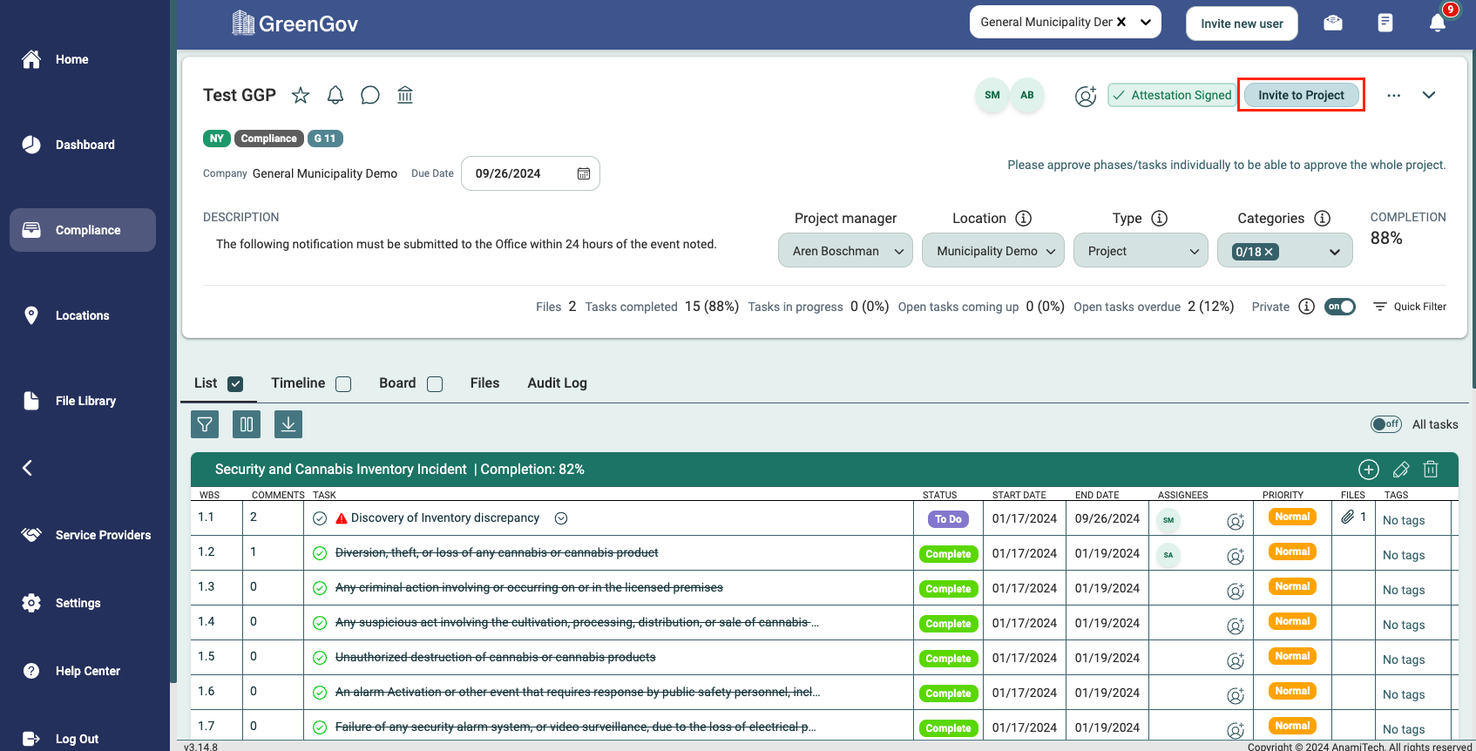This screenshot has width=1476, height=751.
Task: Open the Files tab
Action: pyautogui.click(x=484, y=383)
